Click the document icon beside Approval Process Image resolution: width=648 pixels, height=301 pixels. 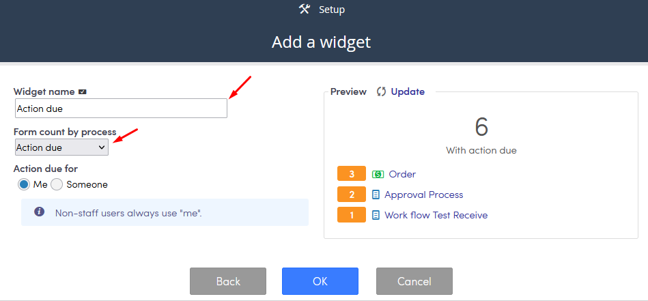click(376, 195)
